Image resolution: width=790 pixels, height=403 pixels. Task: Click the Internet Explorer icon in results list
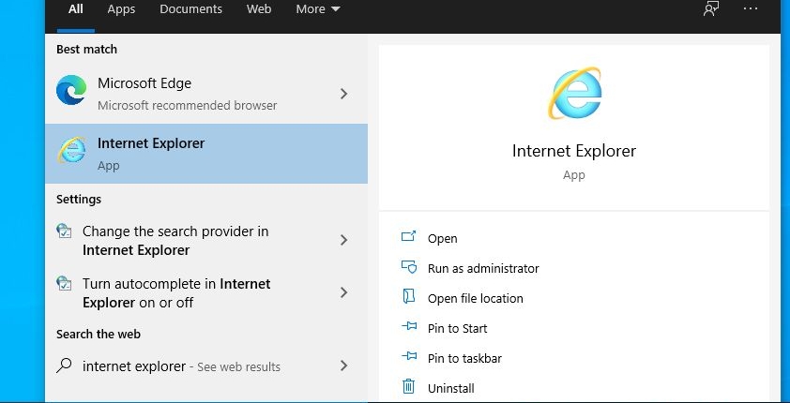(x=71, y=150)
